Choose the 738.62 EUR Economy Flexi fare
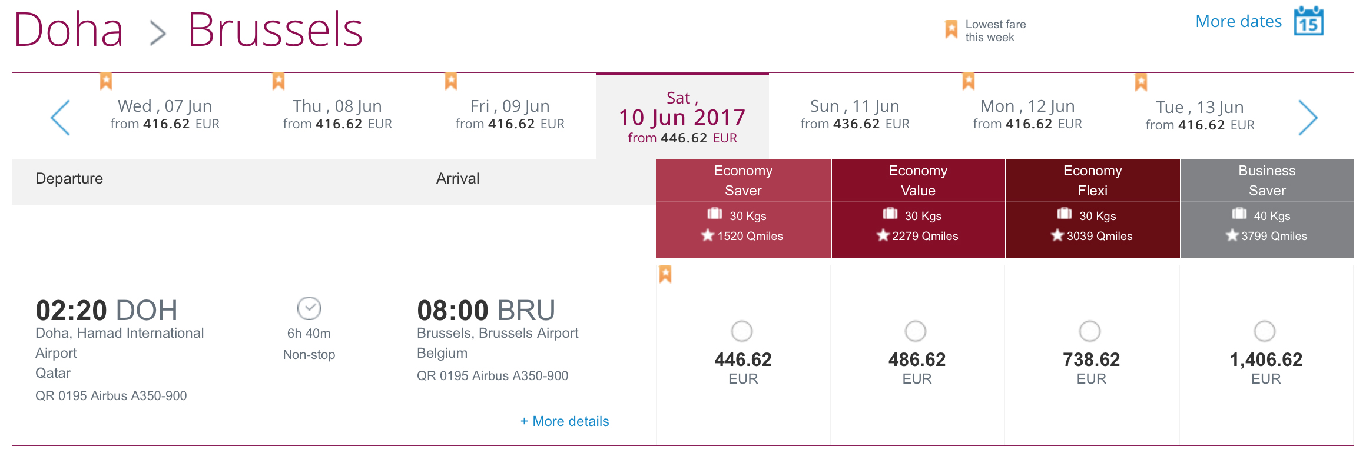 pyautogui.click(x=1090, y=331)
